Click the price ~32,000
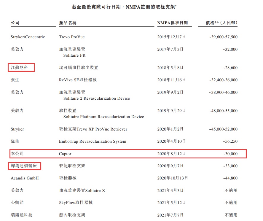263x221 pixels. (230, 49)
